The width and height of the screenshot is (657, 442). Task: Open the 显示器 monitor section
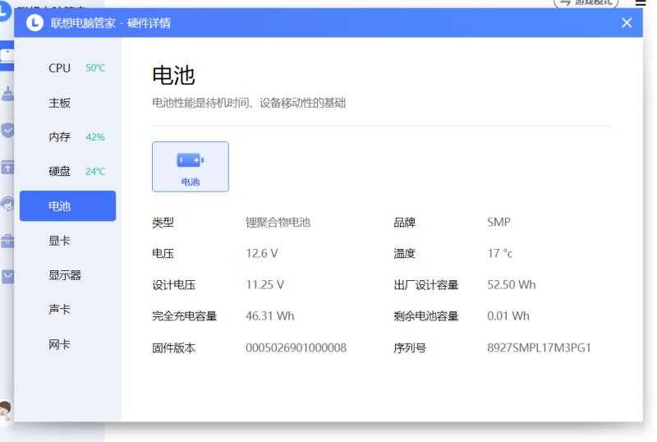[x=67, y=275]
